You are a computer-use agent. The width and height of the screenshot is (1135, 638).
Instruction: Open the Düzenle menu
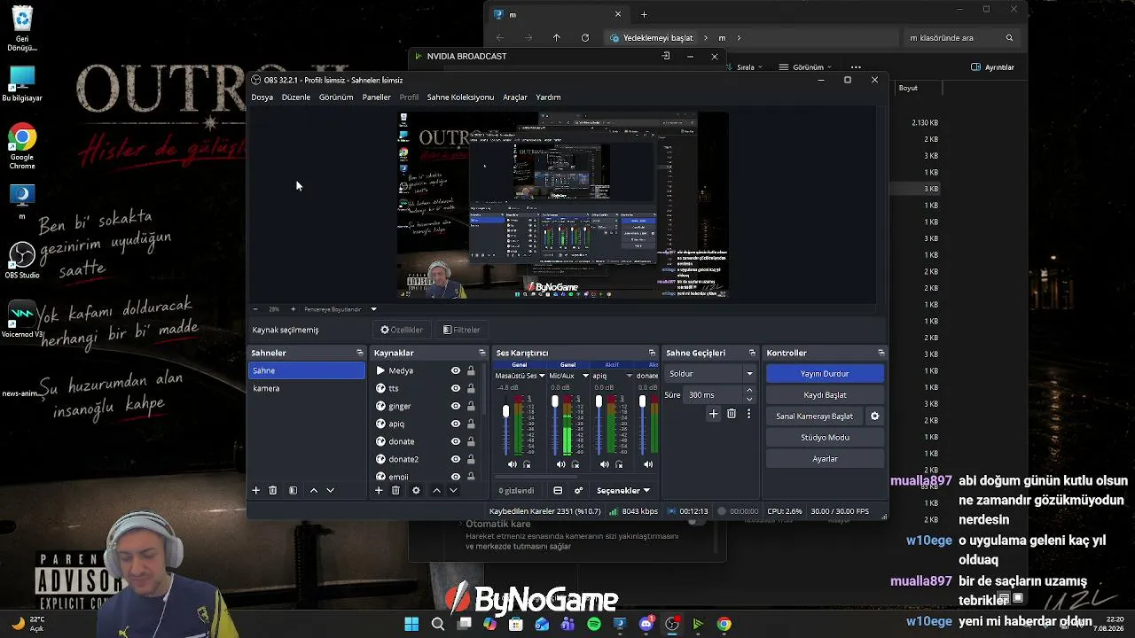[x=296, y=97]
